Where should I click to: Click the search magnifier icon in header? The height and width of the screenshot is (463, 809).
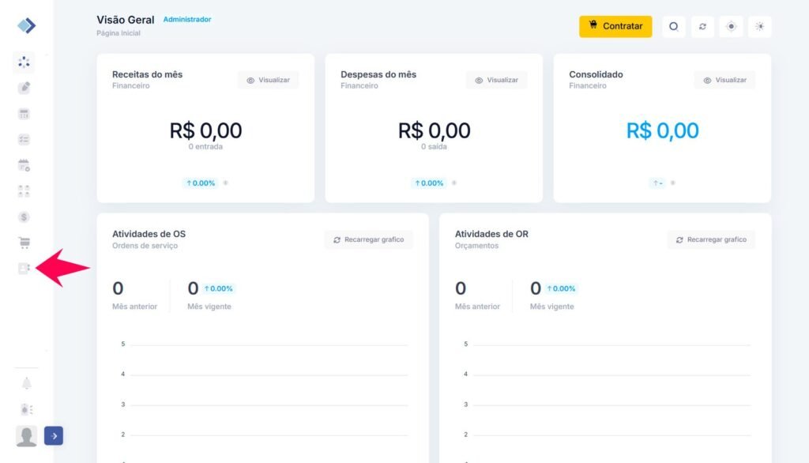(674, 26)
